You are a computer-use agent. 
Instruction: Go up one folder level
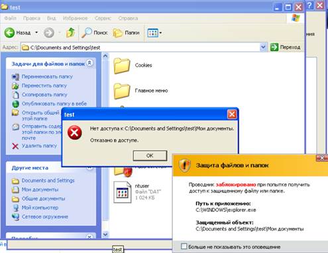coord(70,33)
